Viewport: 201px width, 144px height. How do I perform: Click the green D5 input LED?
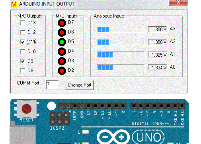pyautogui.click(x=62, y=42)
